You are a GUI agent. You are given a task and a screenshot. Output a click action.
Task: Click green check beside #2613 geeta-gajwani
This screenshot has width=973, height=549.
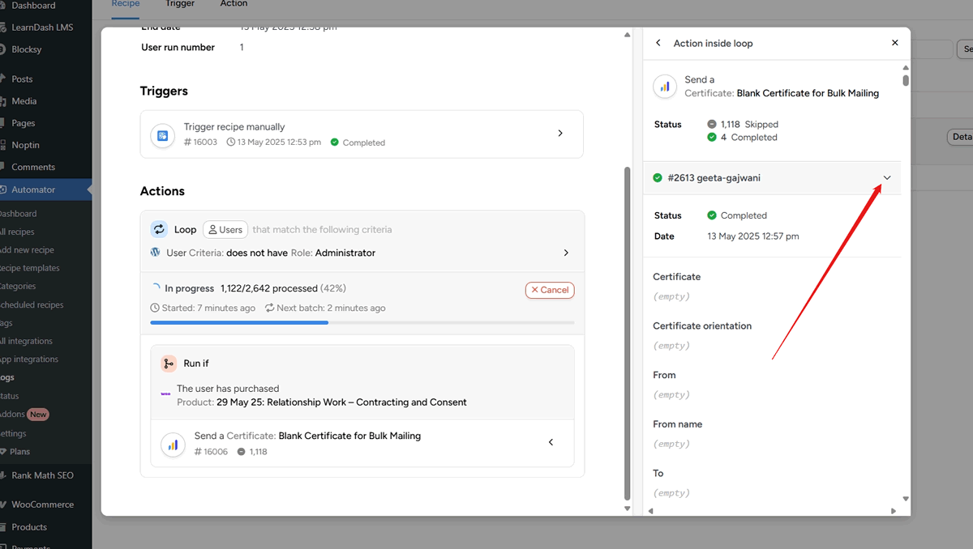(x=658, y=178)
